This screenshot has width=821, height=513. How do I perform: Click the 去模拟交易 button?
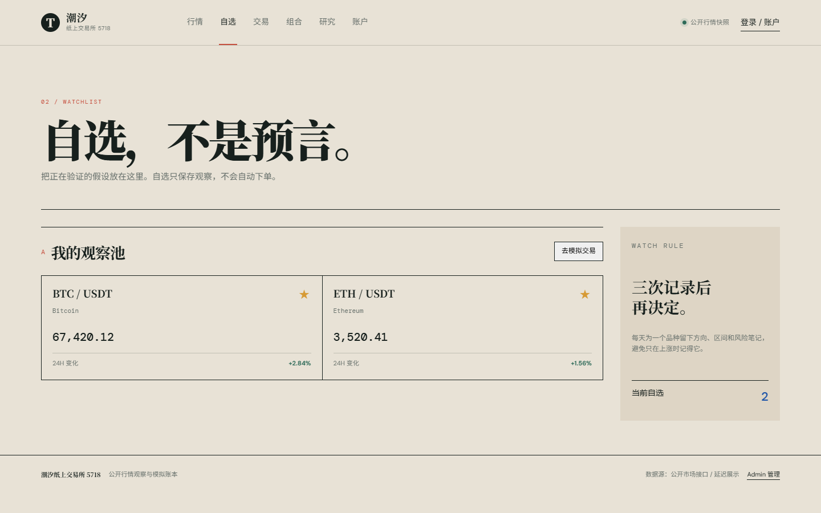(579, 251)
